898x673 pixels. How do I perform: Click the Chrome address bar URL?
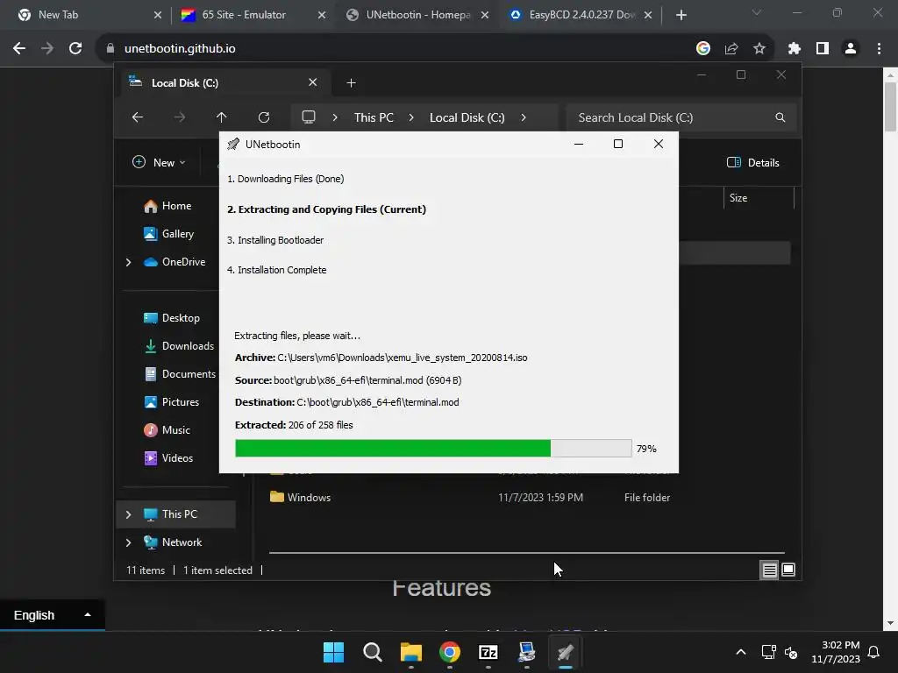(180, 49)
